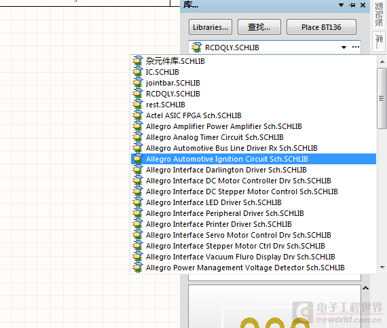Collapse the preview pane with up chevron
Image resolution: width=387 pixels, height=328 pixels.
pos(365,288)
